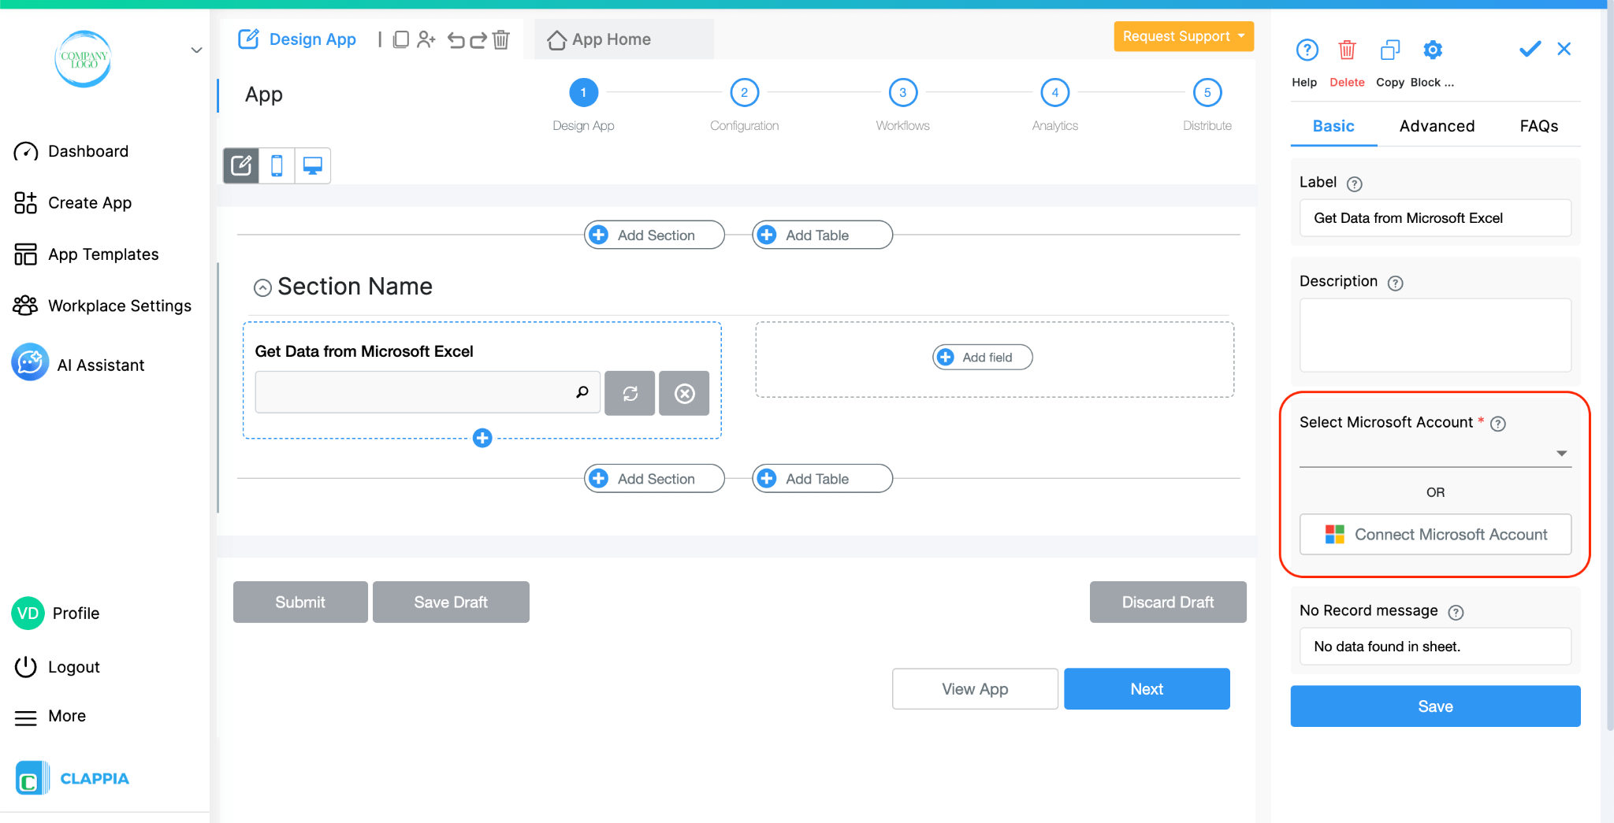
Task: Confirm changes with the blue checkmark icon
Action: click(x=1530, y=50)
